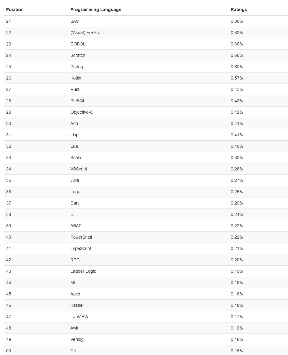288x355 pixels.
Task: Click the Programming Language column header
Action: (96, 10)
